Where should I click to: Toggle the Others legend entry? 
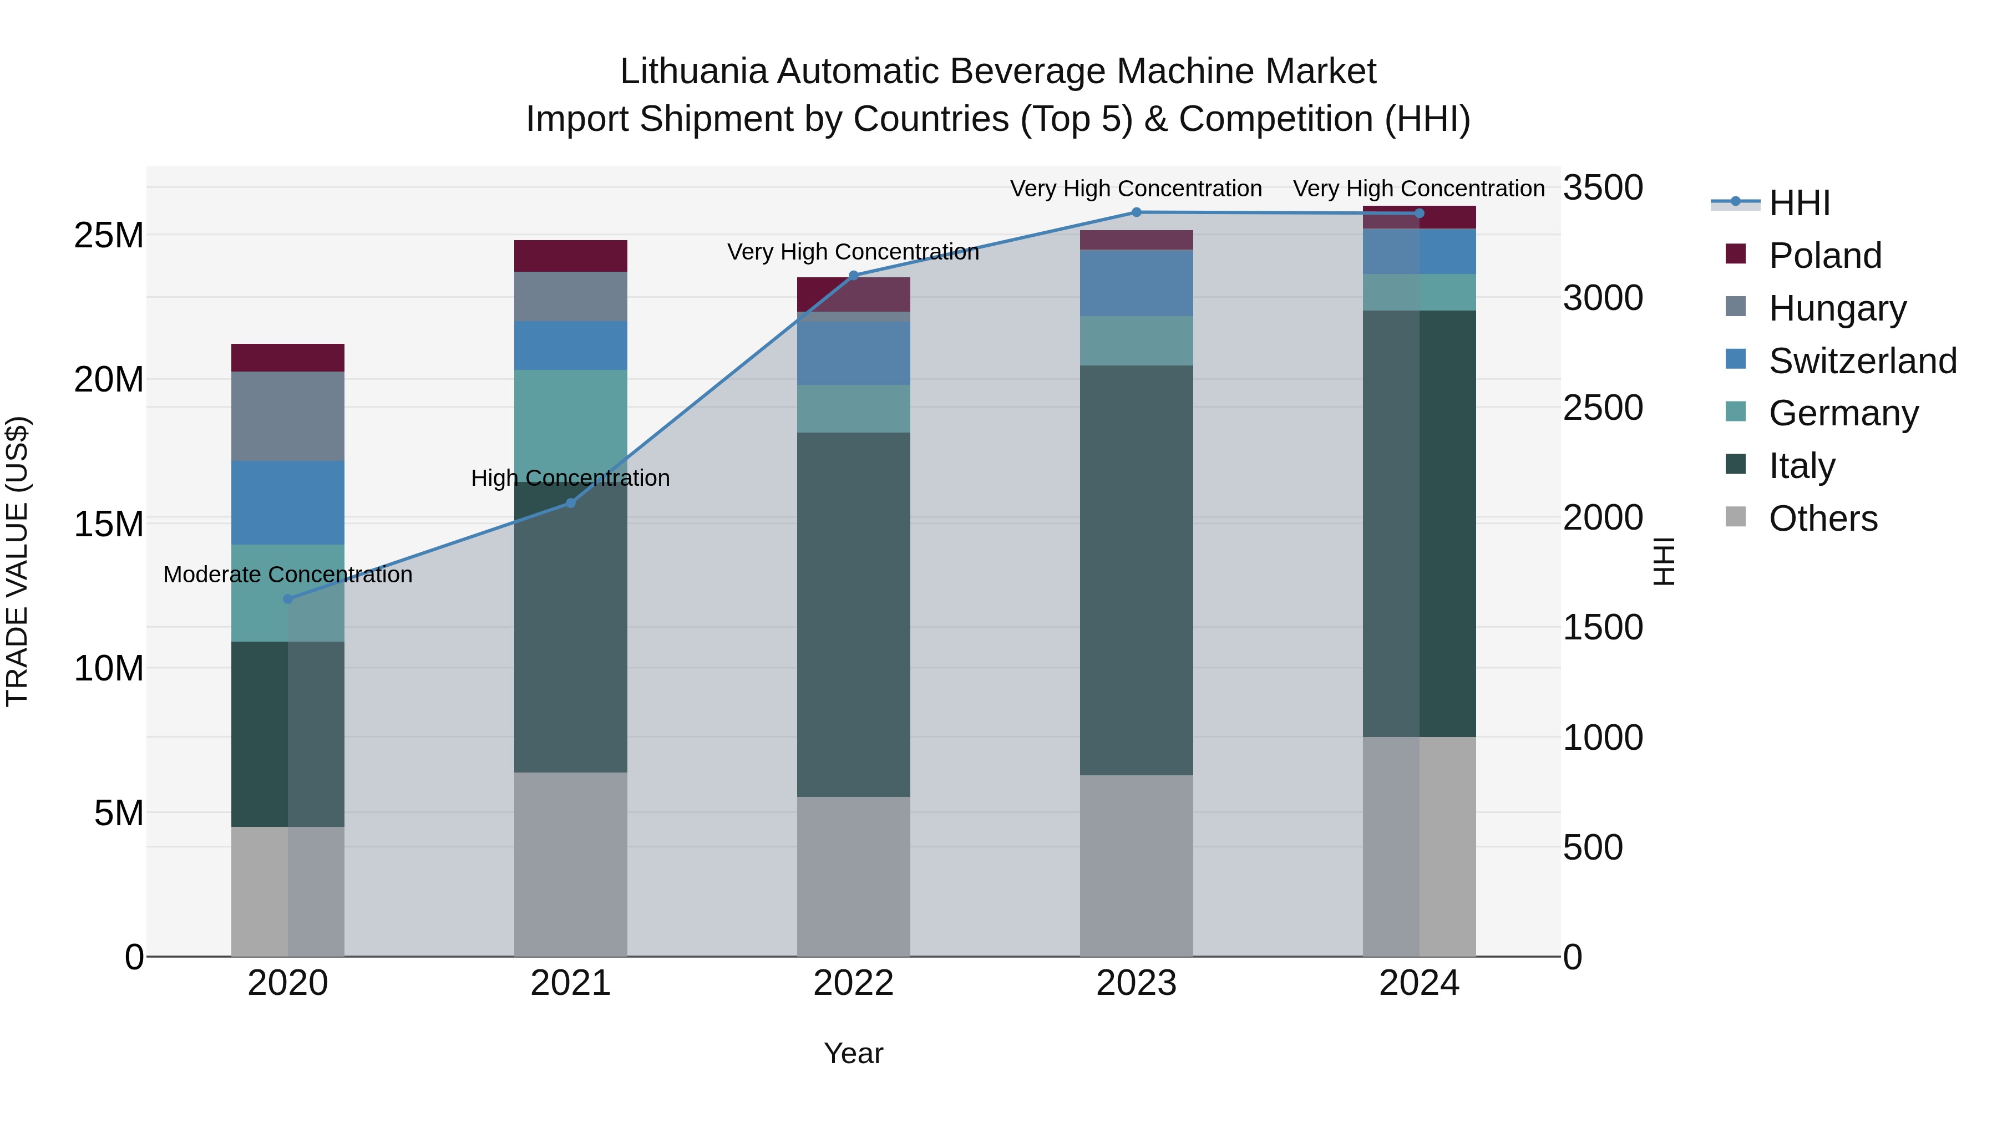click(x=1802, y=518)
